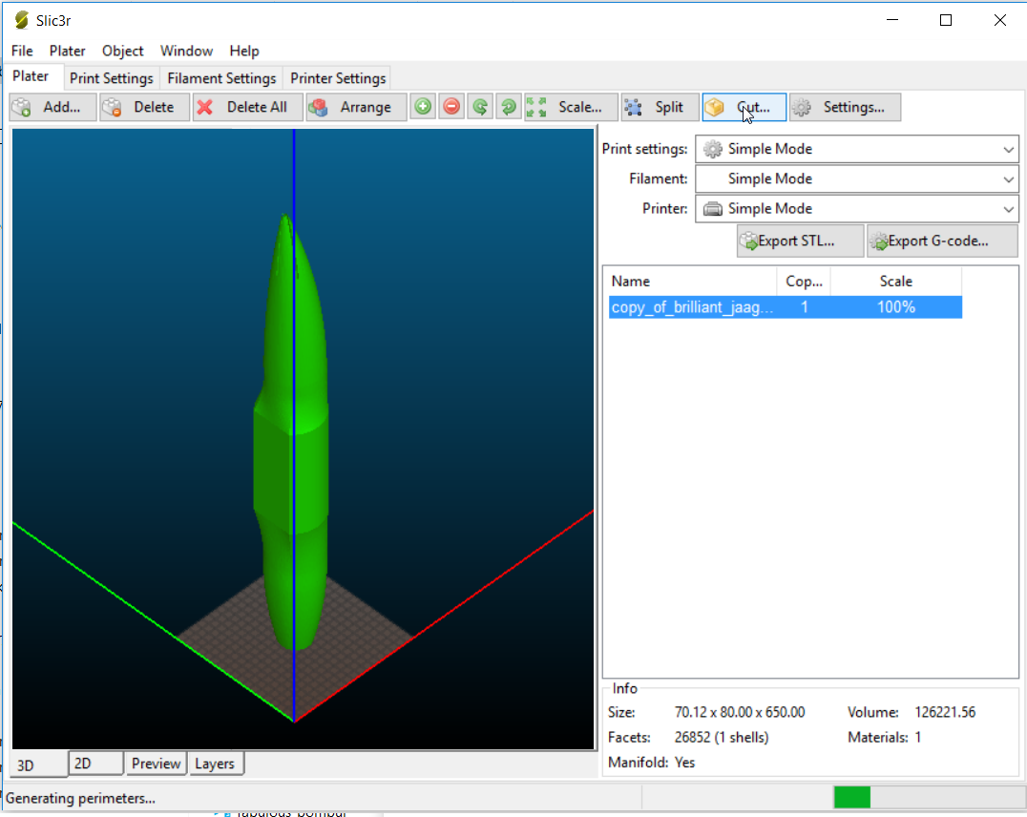Open the Window menu
Screen dimensions: 1027x817
(x=186, y=52)
